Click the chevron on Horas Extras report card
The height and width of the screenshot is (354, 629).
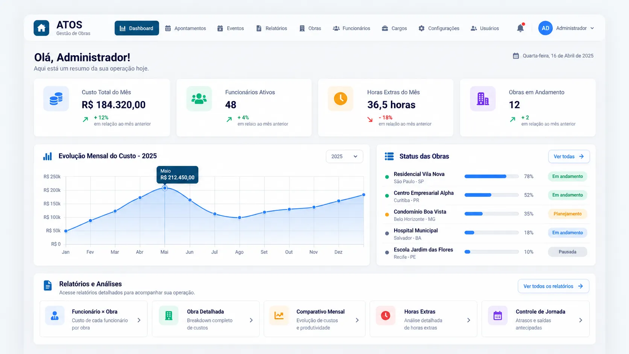pos(468,320)
